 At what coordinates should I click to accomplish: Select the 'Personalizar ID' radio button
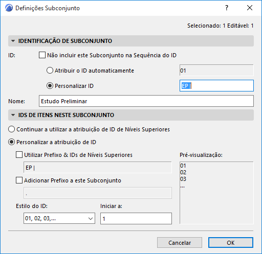(x=50, y=86)
